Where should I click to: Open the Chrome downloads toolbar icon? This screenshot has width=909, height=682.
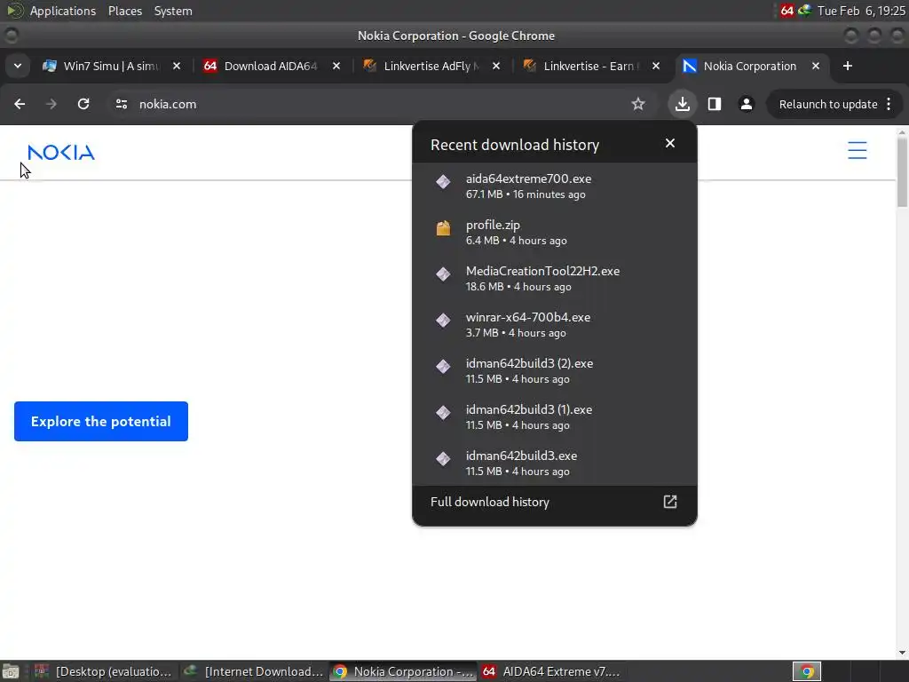click(x=683, y=104)
